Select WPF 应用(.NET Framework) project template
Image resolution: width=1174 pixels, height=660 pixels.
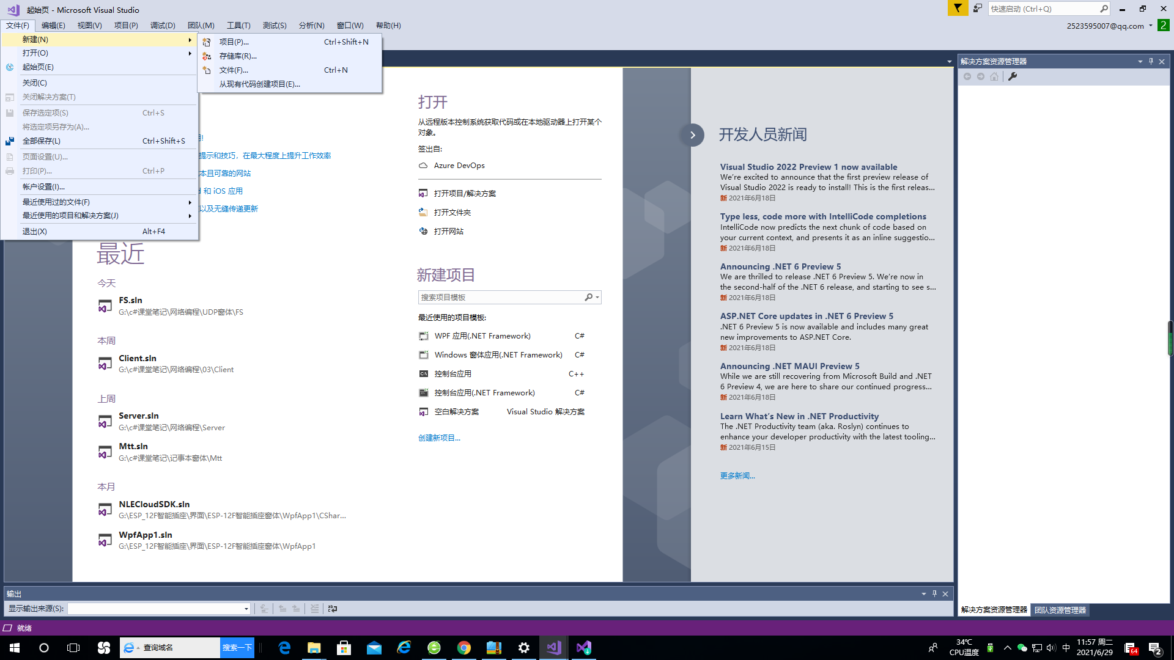coord(482,335)
